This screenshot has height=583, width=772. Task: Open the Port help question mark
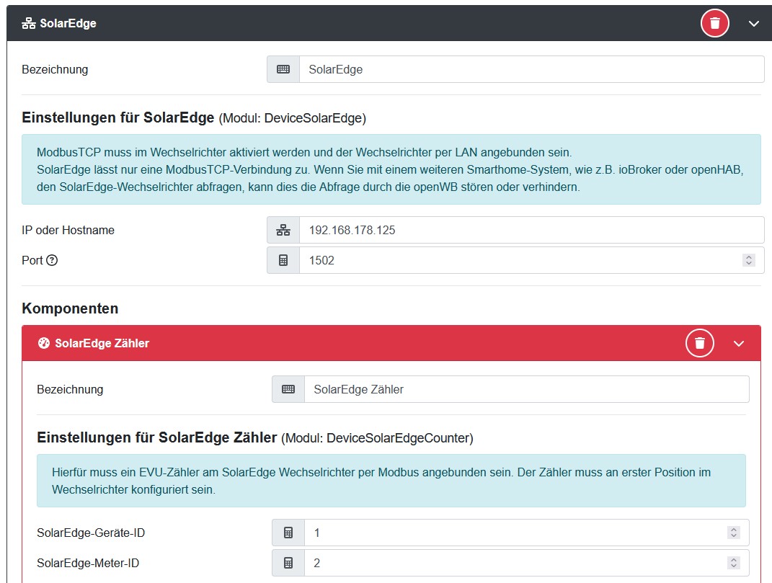(52, 260)
